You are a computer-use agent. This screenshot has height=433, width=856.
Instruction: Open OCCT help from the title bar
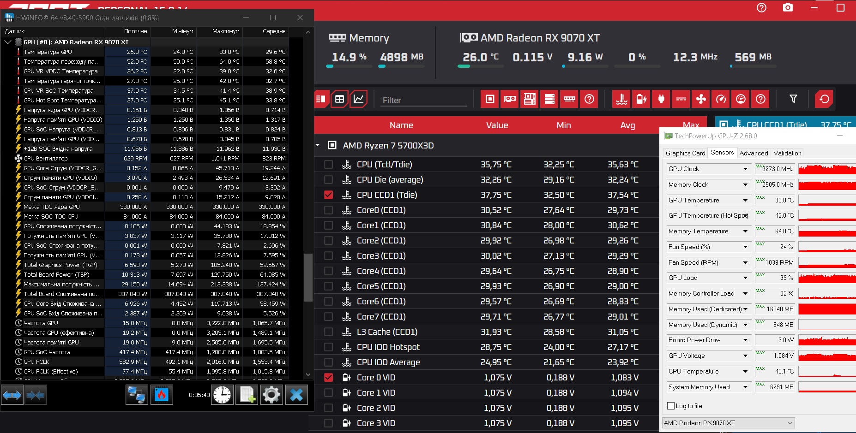(x=761, y=7)
